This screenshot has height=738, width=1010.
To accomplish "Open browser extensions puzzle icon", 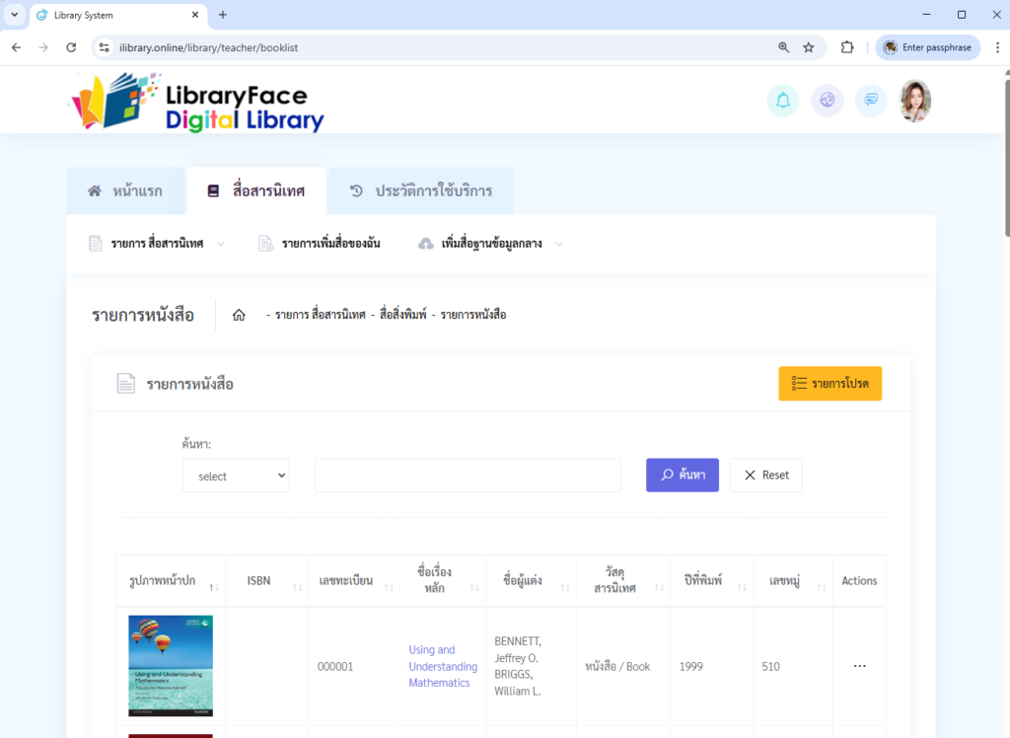I will click(846, 47).
